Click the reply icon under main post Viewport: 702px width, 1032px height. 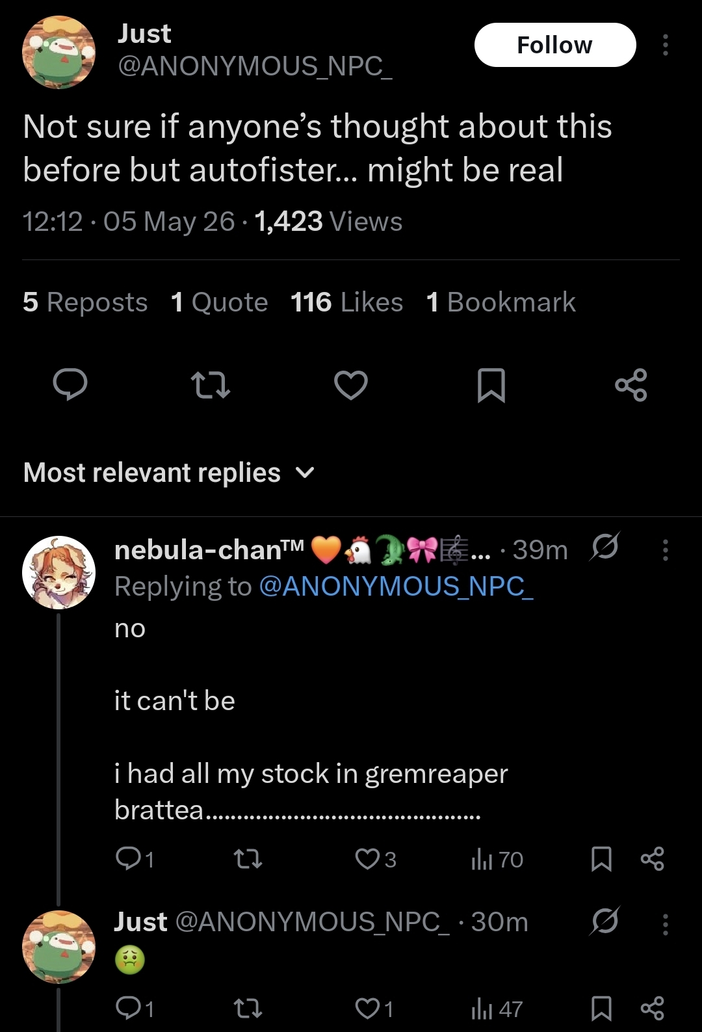(70, 384)
